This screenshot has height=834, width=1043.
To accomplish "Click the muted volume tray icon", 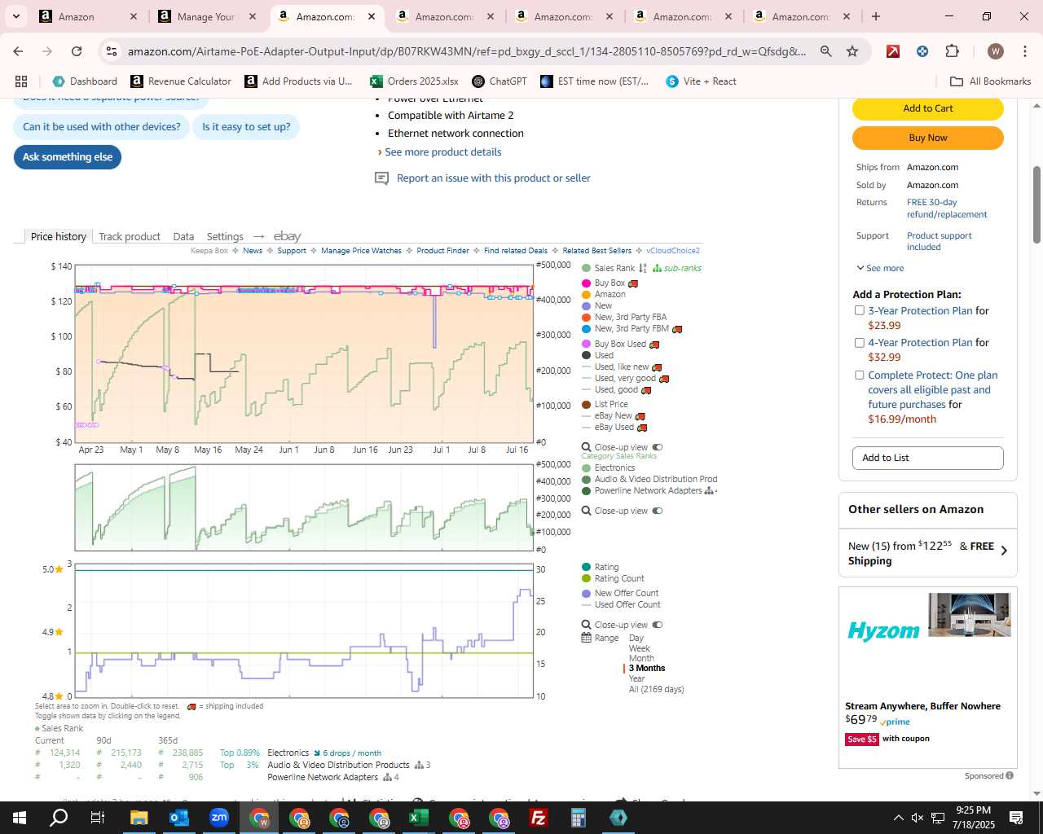I will (x=918, y=818).
